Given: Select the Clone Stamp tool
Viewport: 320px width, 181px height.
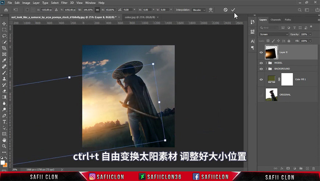Looking at the screenshot, I should [x=4, y=79].
